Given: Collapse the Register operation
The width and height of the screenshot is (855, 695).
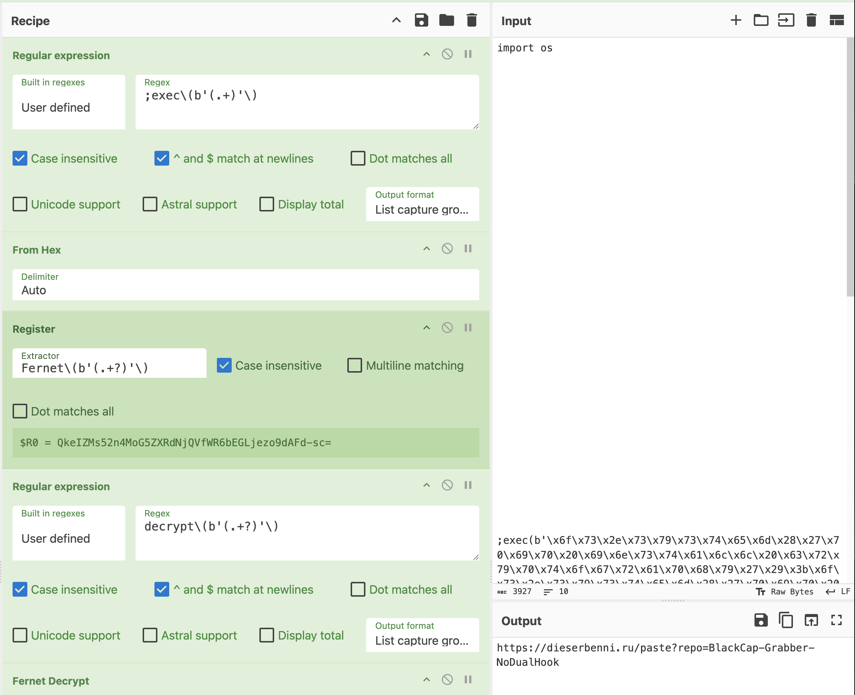Looking at the screenshot, I should click(x=427, y=328).
